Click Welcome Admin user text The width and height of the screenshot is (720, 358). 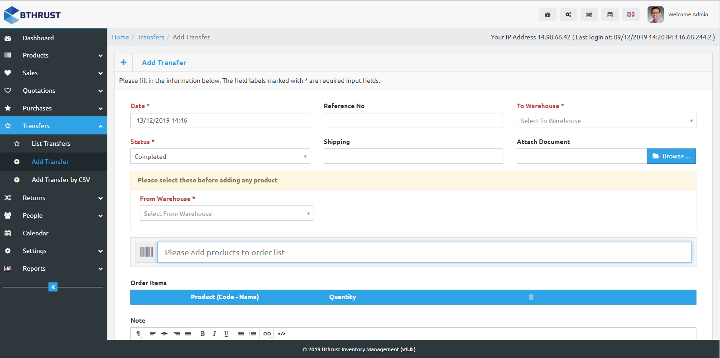point(688,14)
